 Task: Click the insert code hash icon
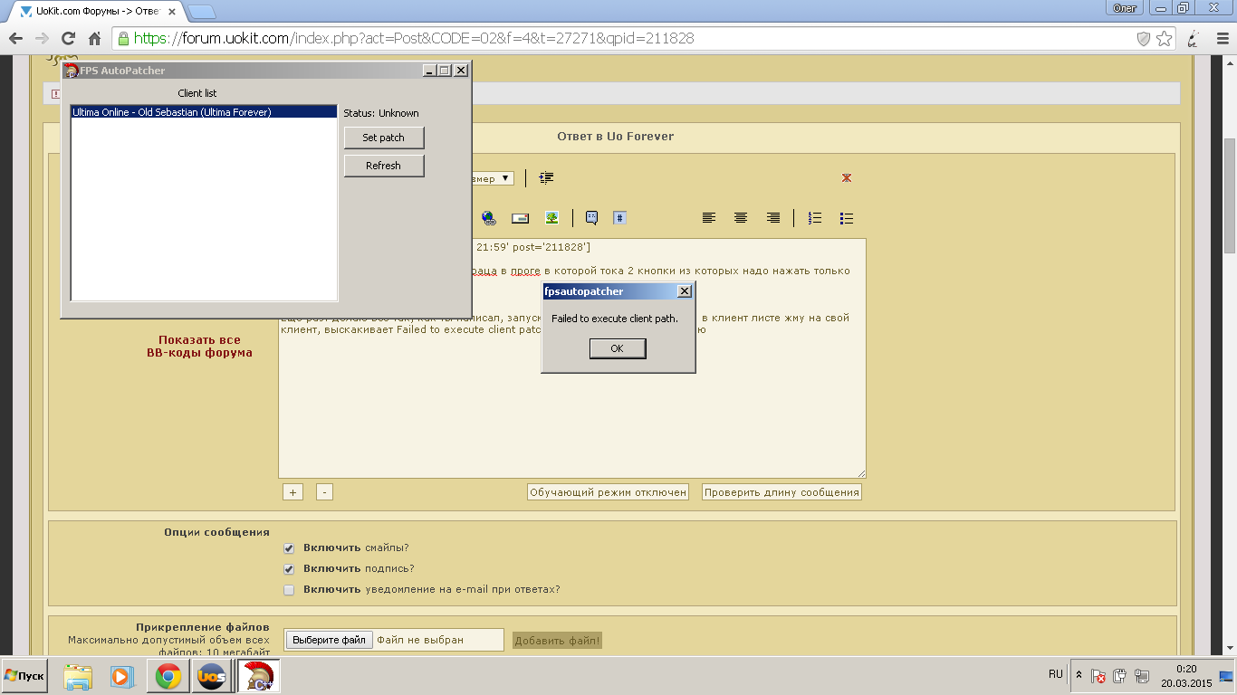coord(619,218)
